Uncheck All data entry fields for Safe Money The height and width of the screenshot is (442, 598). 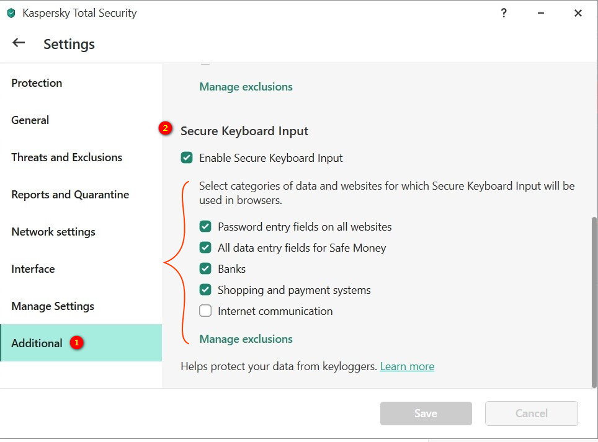(x=205, y=248)
